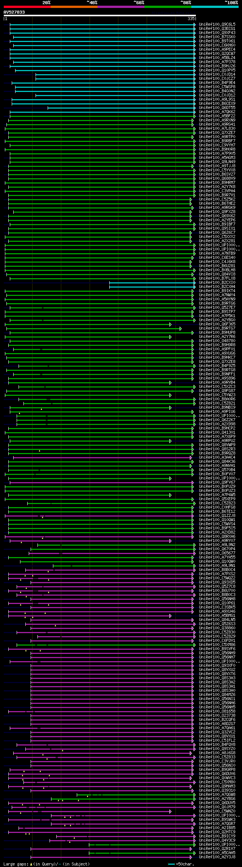
Task: Select the UniRef100_A2X281 hit label
Action: [x=217, y=241]
